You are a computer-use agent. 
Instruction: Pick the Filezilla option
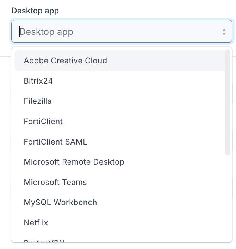click(120, 101)
